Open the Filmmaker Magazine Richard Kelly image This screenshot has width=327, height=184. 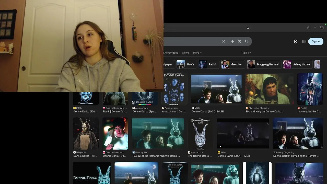[x=269, y=89]
